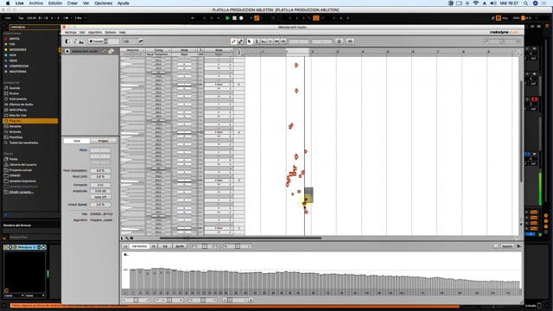Click the horizontal scrollbar below note editor
553x311 pixels.
[240, 238]
